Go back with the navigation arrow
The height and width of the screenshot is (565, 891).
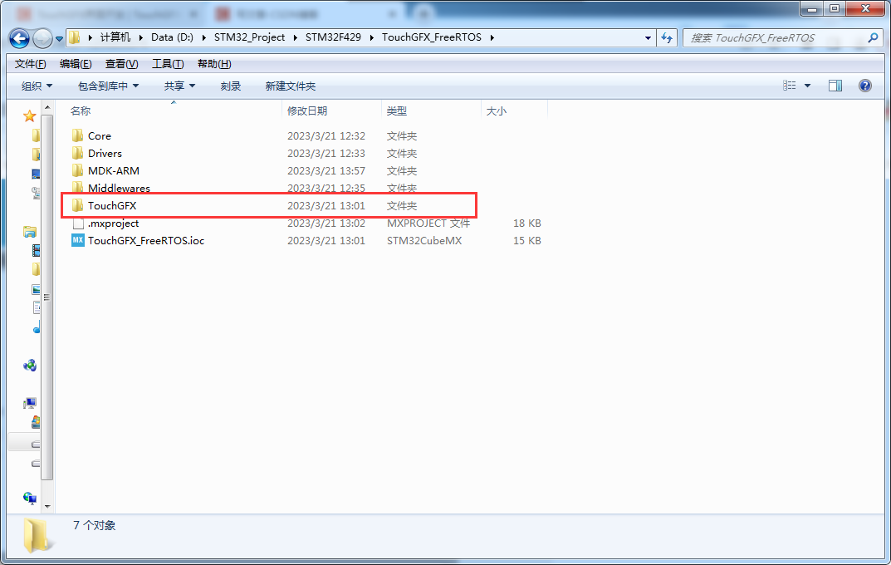tap(19, 39)
